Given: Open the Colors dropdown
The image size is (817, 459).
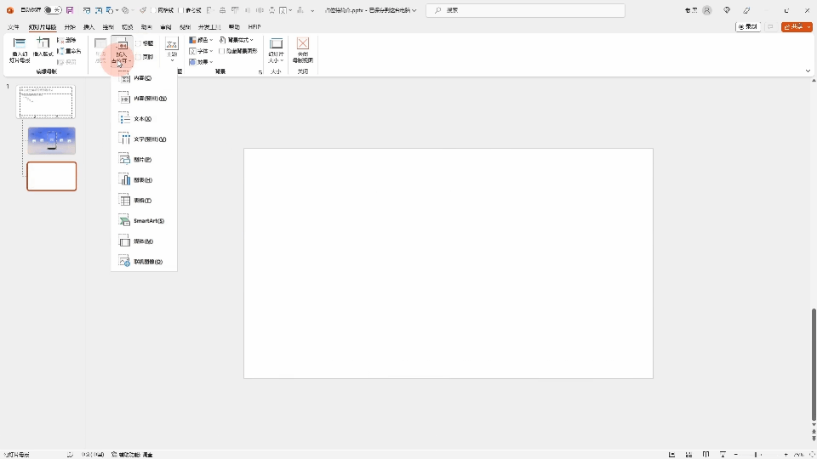Looking at the screenshot, I should pyautogui.click(x=201, y=40).
